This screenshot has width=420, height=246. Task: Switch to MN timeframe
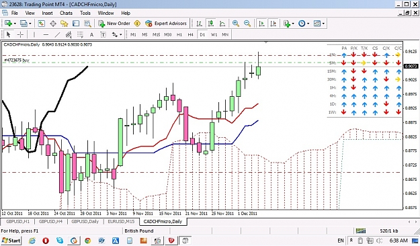tap(225, 34)
